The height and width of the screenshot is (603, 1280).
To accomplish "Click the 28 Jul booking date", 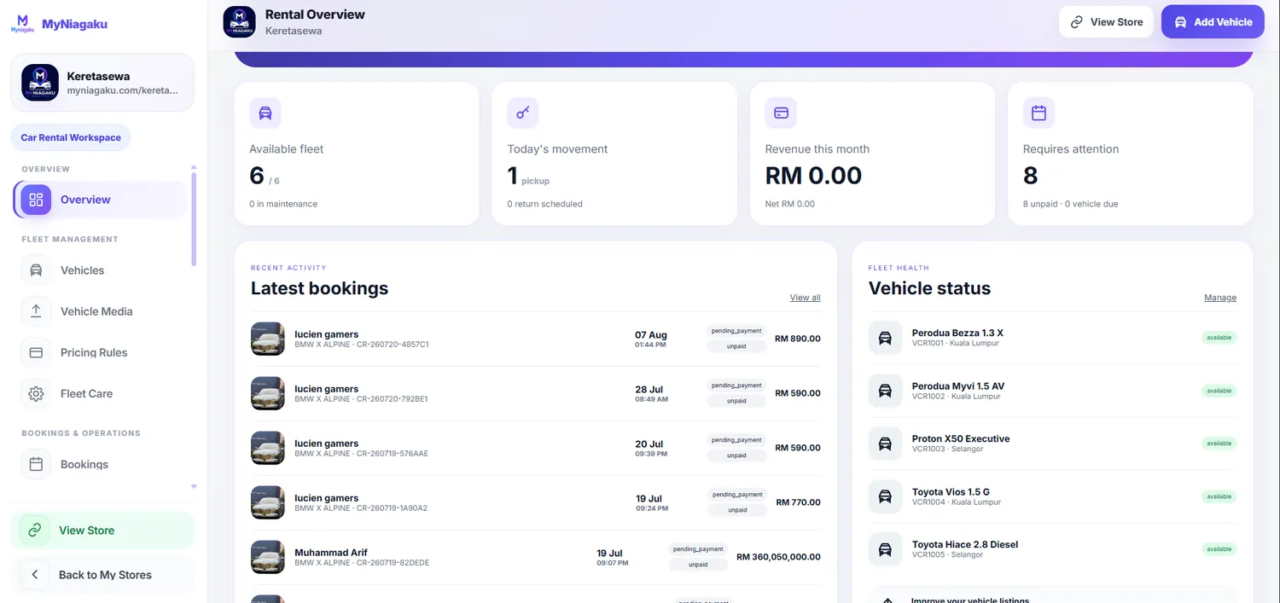I will (649, 390).
